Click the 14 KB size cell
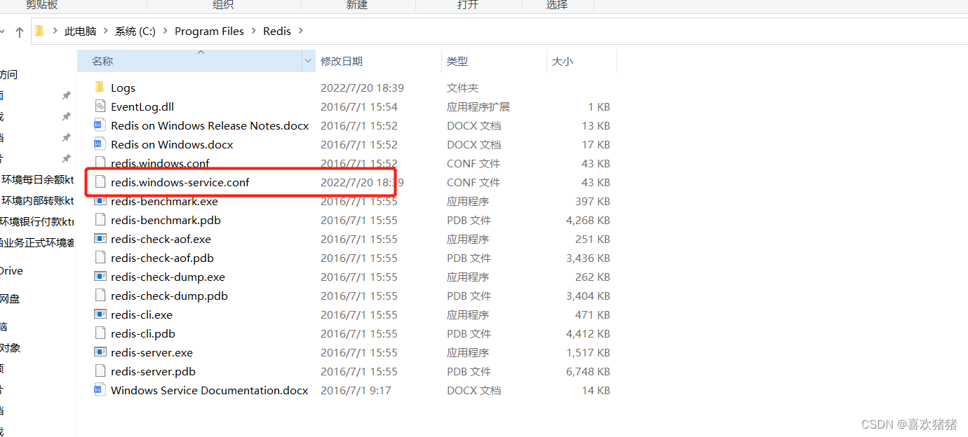968x437 pixels. pyautogui.click(x=596, y=390)
